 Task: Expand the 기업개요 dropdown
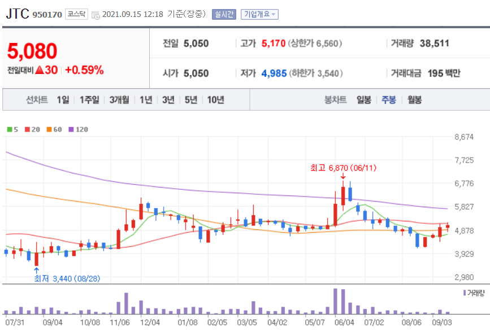coord(258,15)
